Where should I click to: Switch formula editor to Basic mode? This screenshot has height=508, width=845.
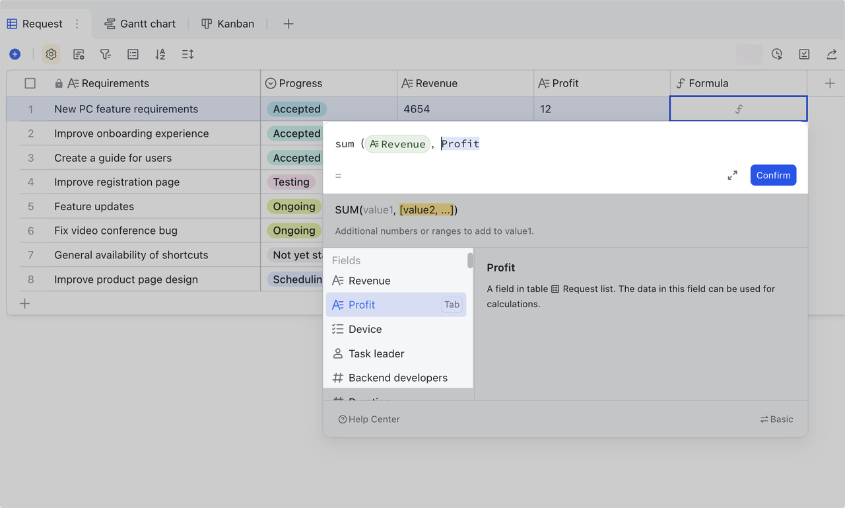click(776, 419)
